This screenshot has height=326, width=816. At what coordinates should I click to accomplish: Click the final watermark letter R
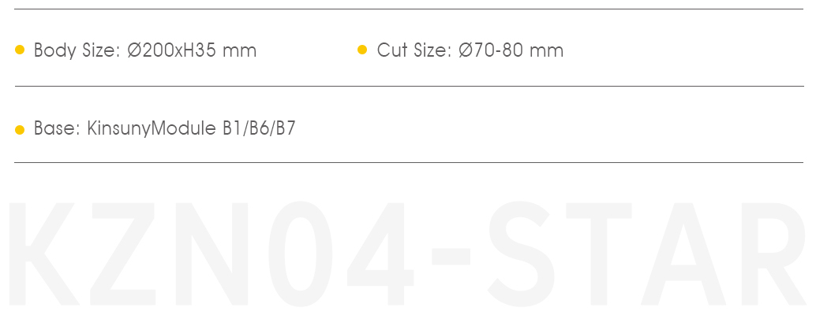click(x=774, y=254)
